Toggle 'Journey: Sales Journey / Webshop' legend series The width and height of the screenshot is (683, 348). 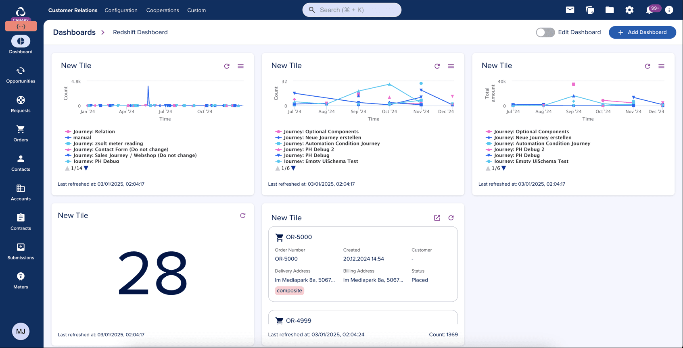tap(131, 155)
